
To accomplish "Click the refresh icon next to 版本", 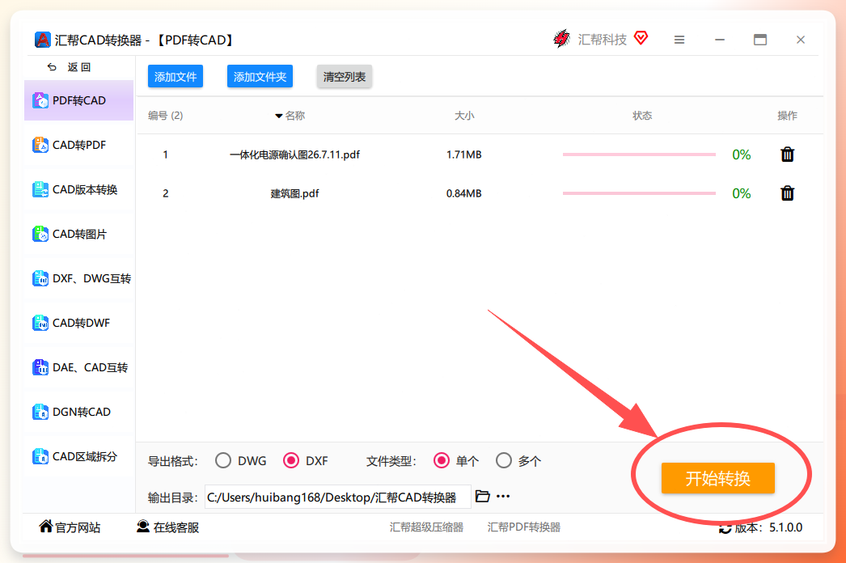I will pos(725,528).
